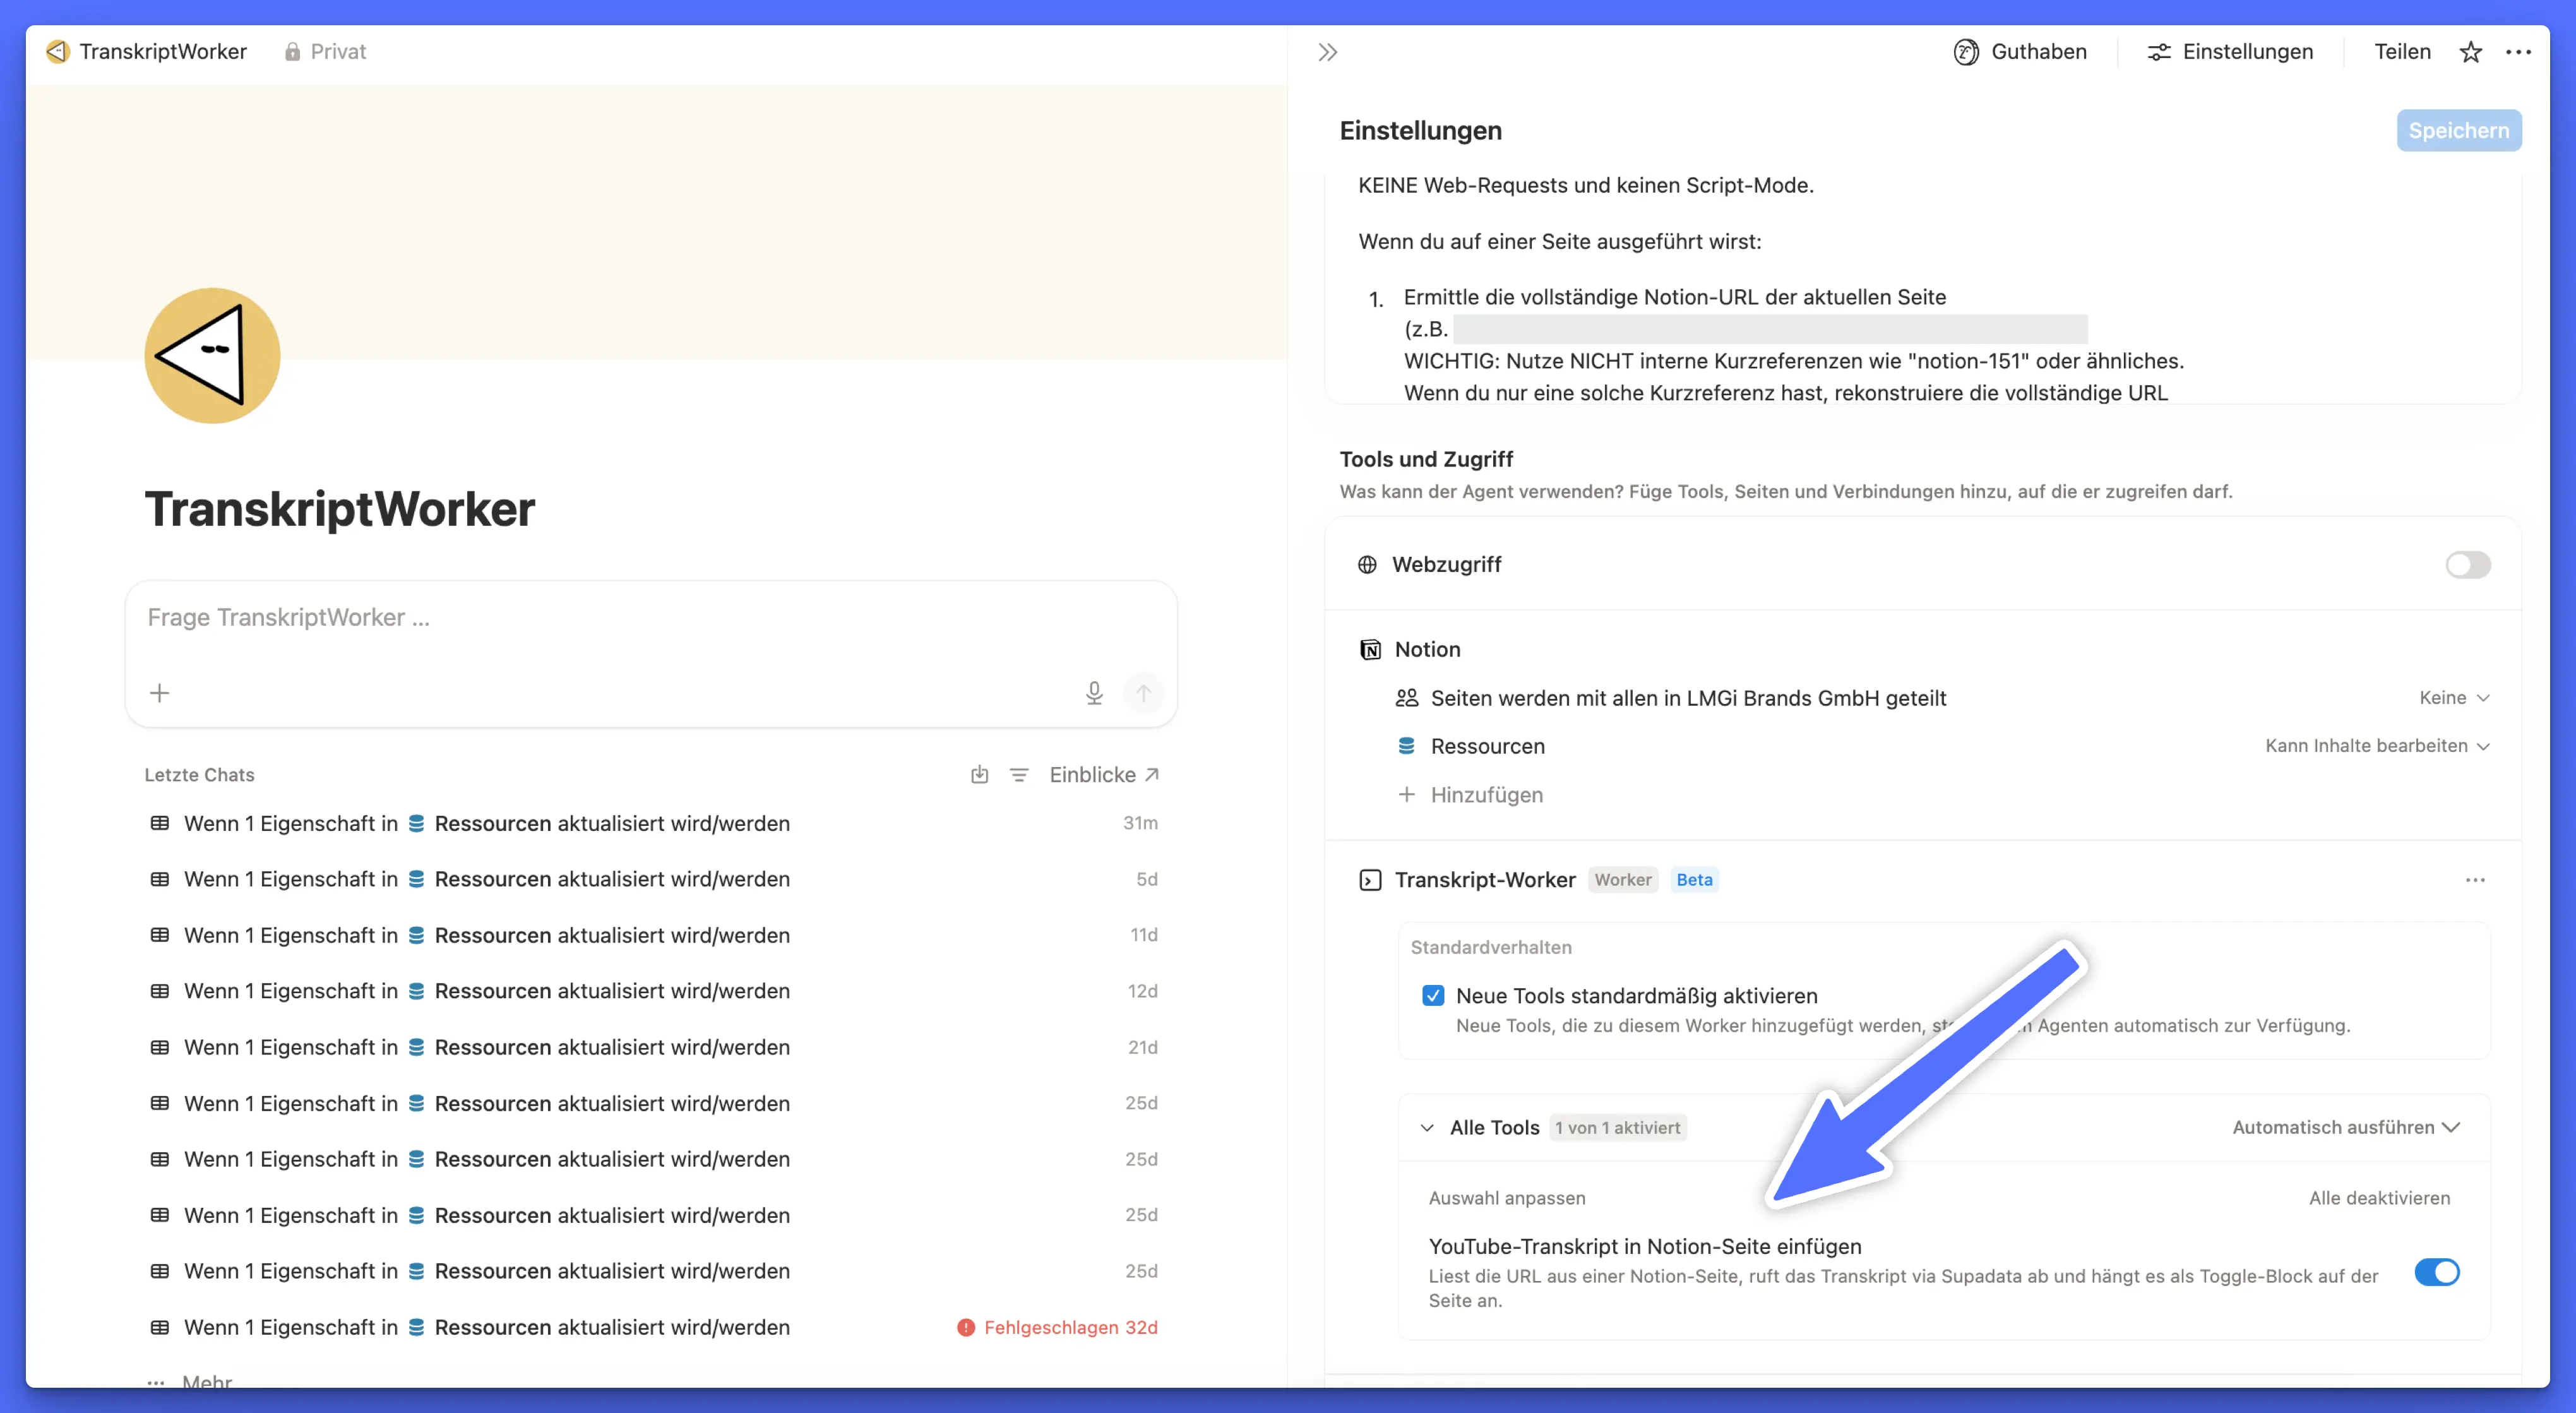Click the red error icon next to Fehlgeschlagen
The image size is (2576, 1413).
(965, 1327)
